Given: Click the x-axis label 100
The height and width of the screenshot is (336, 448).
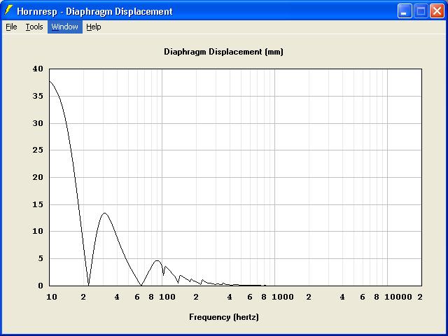Looking at the screenshot, I should [167, 297].
